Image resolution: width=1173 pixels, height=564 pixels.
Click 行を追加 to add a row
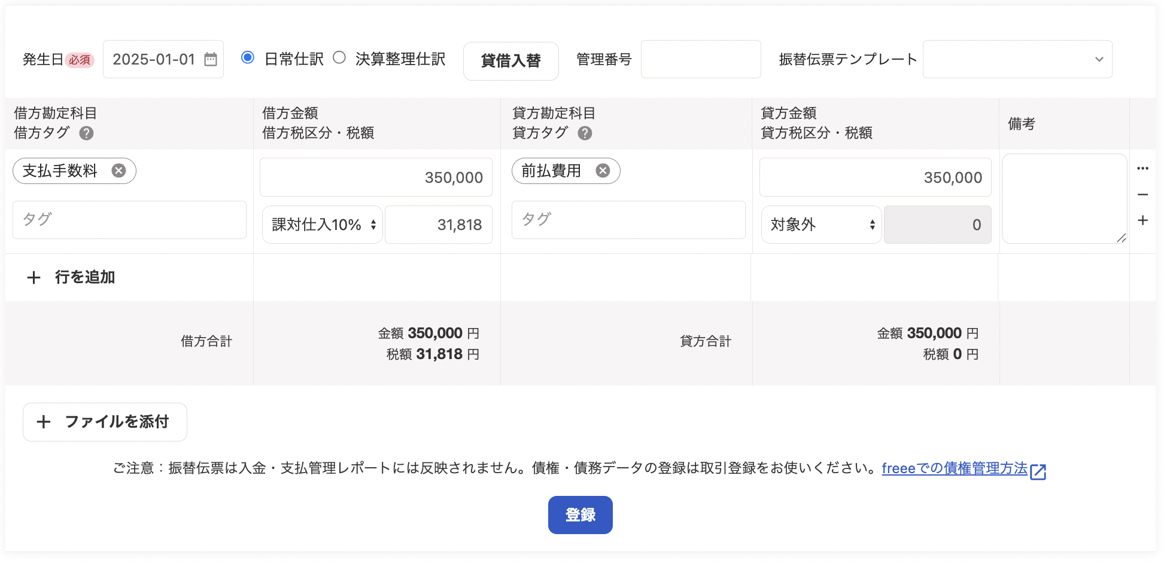point(71,277)
